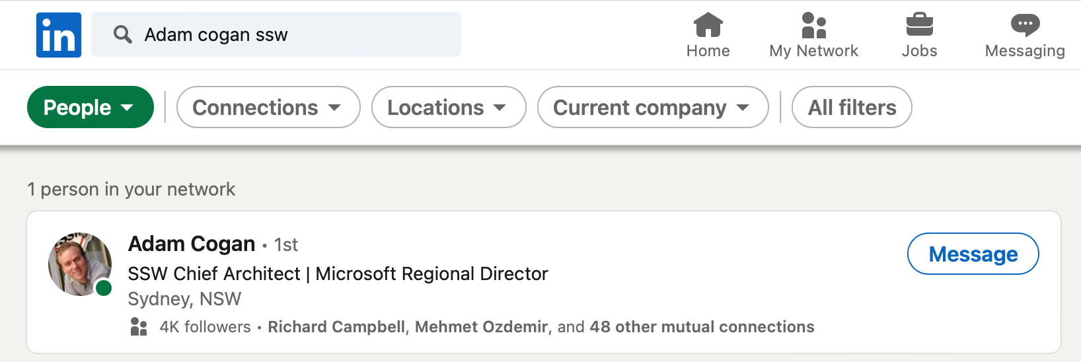
Task: Expand the Locations filter dropdown
Action: pos(448,107)
